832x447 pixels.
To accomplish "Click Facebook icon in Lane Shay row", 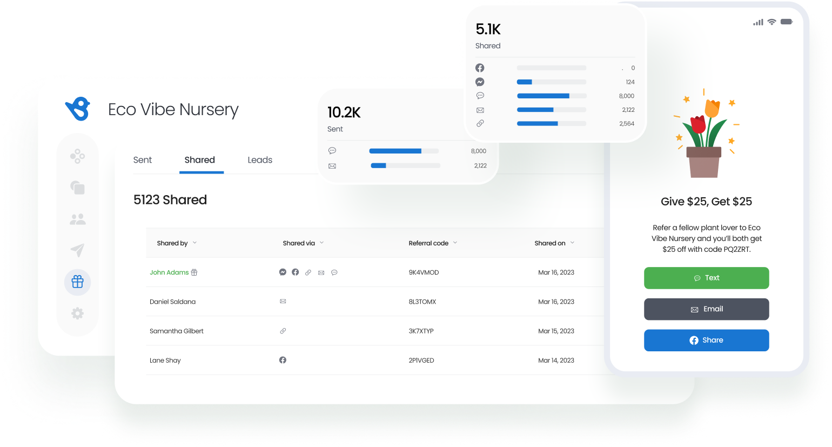I will (283, 360).
